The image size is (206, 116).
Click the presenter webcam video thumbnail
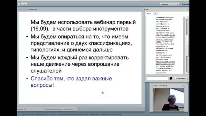click(x=169, y=99)
